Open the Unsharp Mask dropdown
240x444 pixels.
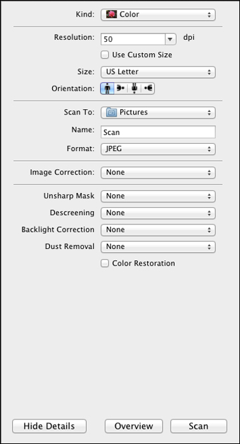[x=158, y=196]
